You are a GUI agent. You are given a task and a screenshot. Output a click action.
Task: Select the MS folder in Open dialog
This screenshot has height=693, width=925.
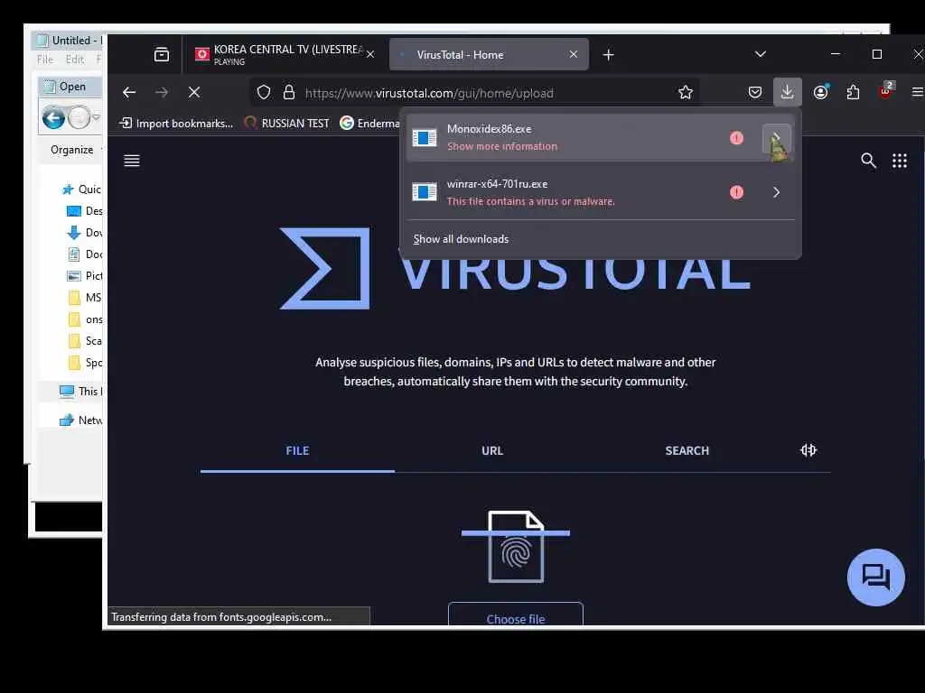84,298
